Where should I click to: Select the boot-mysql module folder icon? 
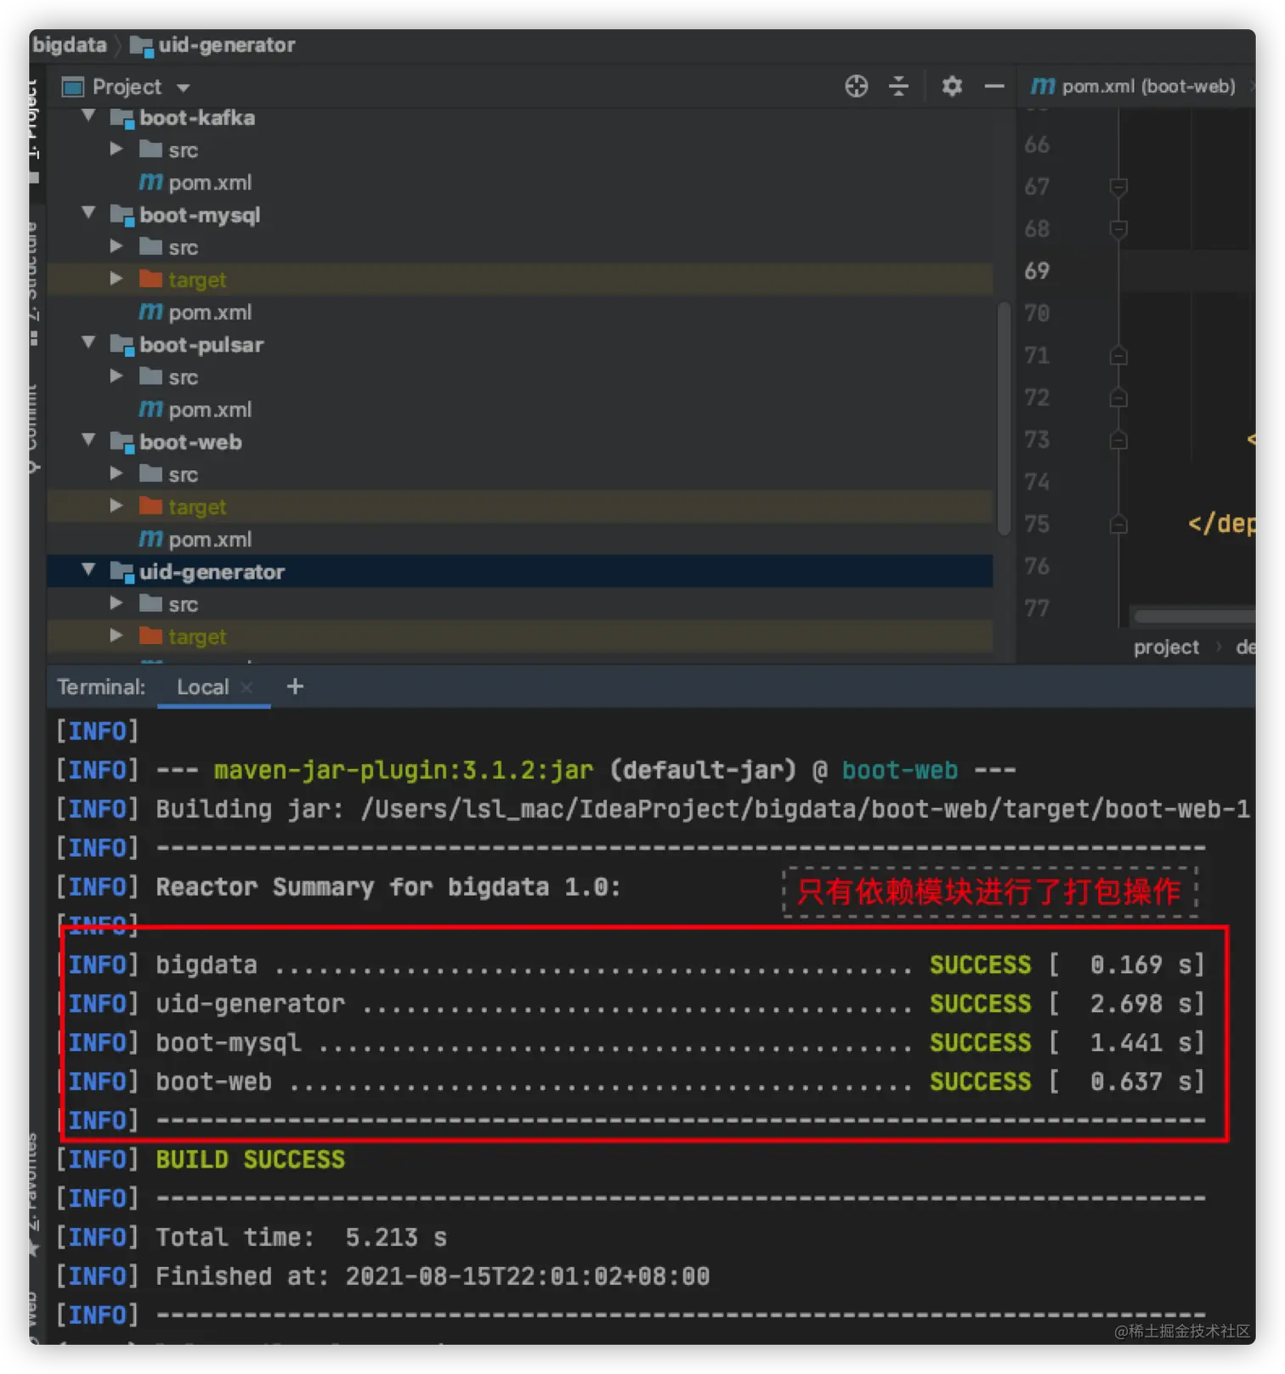(122, 216)
